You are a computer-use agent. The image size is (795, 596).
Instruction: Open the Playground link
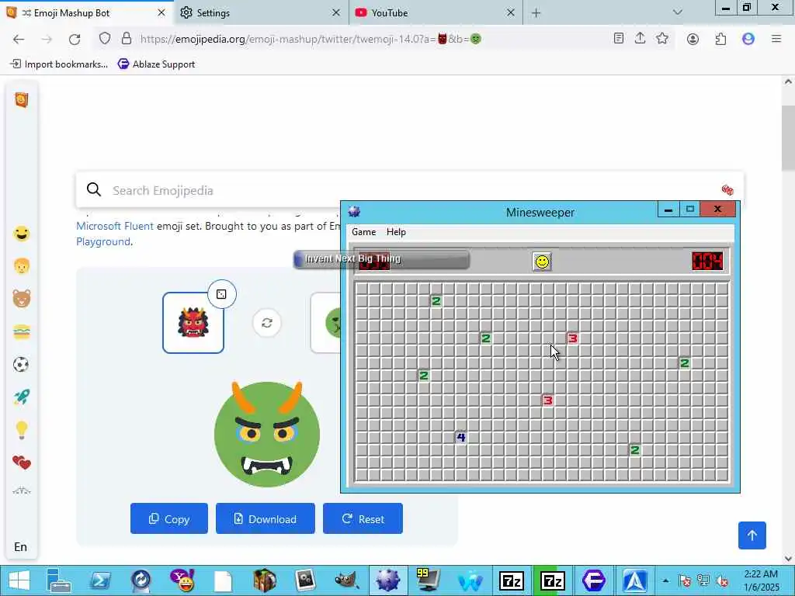click(x=103, y=242)
